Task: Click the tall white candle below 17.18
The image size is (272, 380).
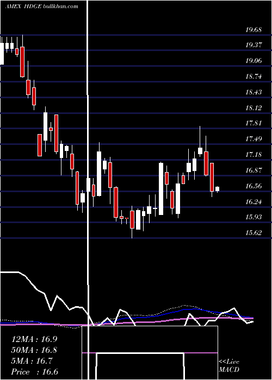Action: (161, 189)
